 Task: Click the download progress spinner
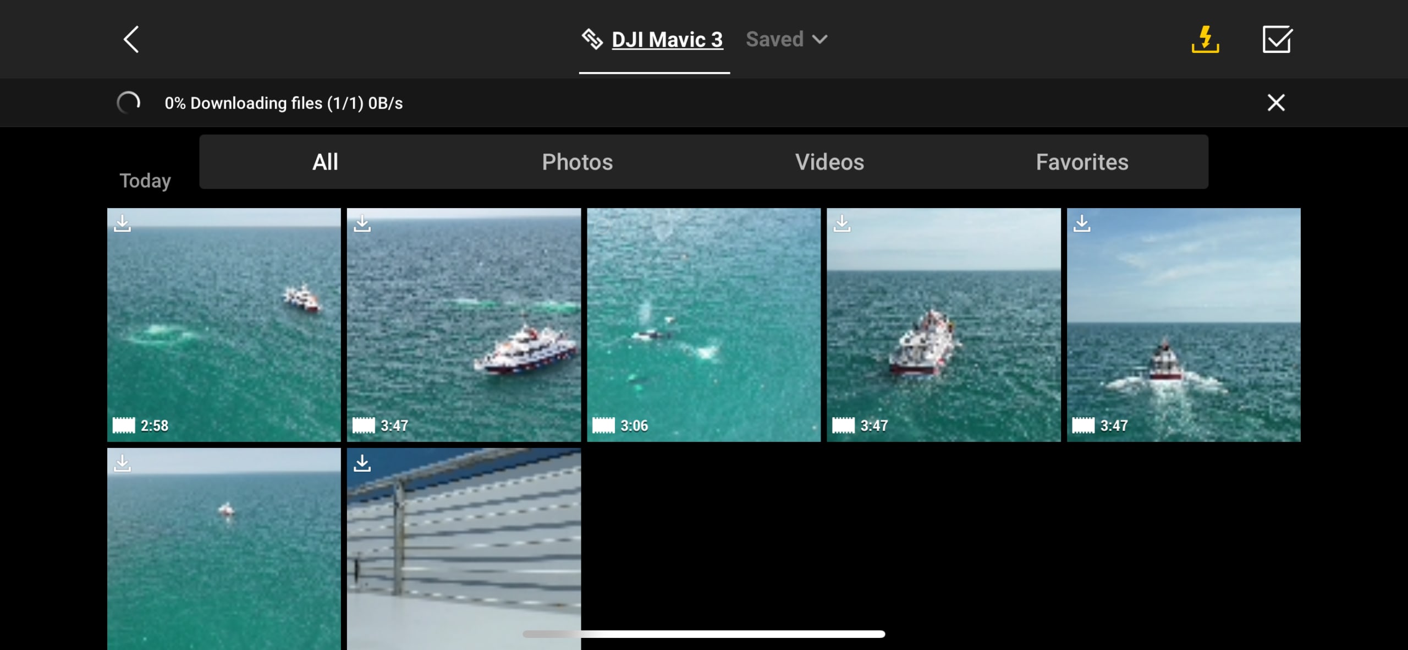click(x=129, y=103)
